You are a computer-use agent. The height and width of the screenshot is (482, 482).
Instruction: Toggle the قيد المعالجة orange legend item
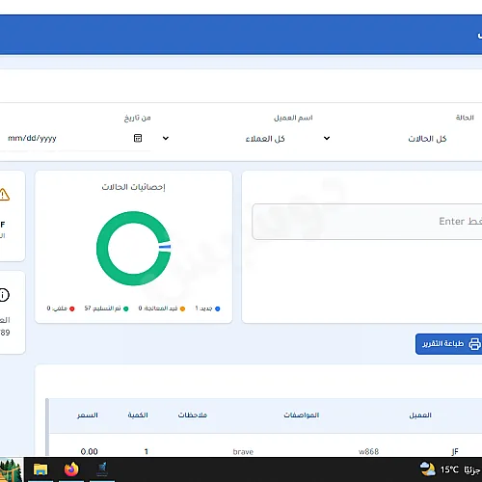(162, 308)
